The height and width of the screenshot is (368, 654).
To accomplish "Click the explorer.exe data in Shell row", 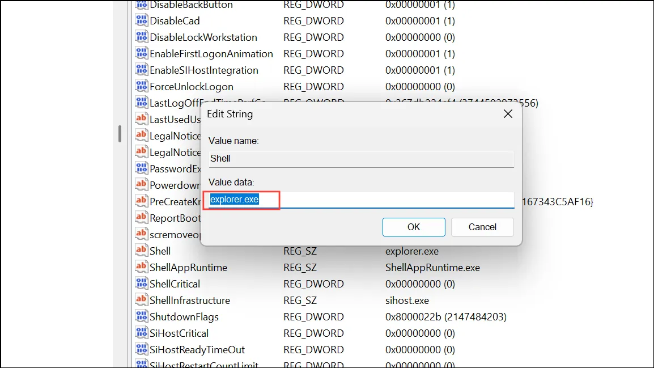I will click(411, 251).
